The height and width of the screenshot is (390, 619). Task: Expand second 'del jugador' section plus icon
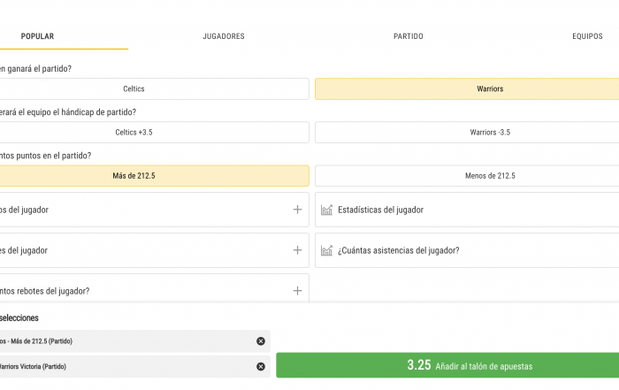(297, 250)
